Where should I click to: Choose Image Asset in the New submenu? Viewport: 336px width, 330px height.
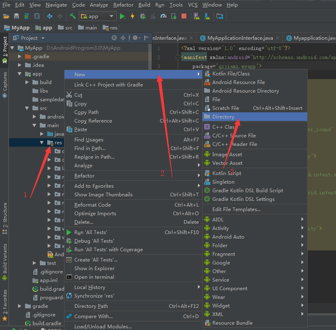[255, 155]
